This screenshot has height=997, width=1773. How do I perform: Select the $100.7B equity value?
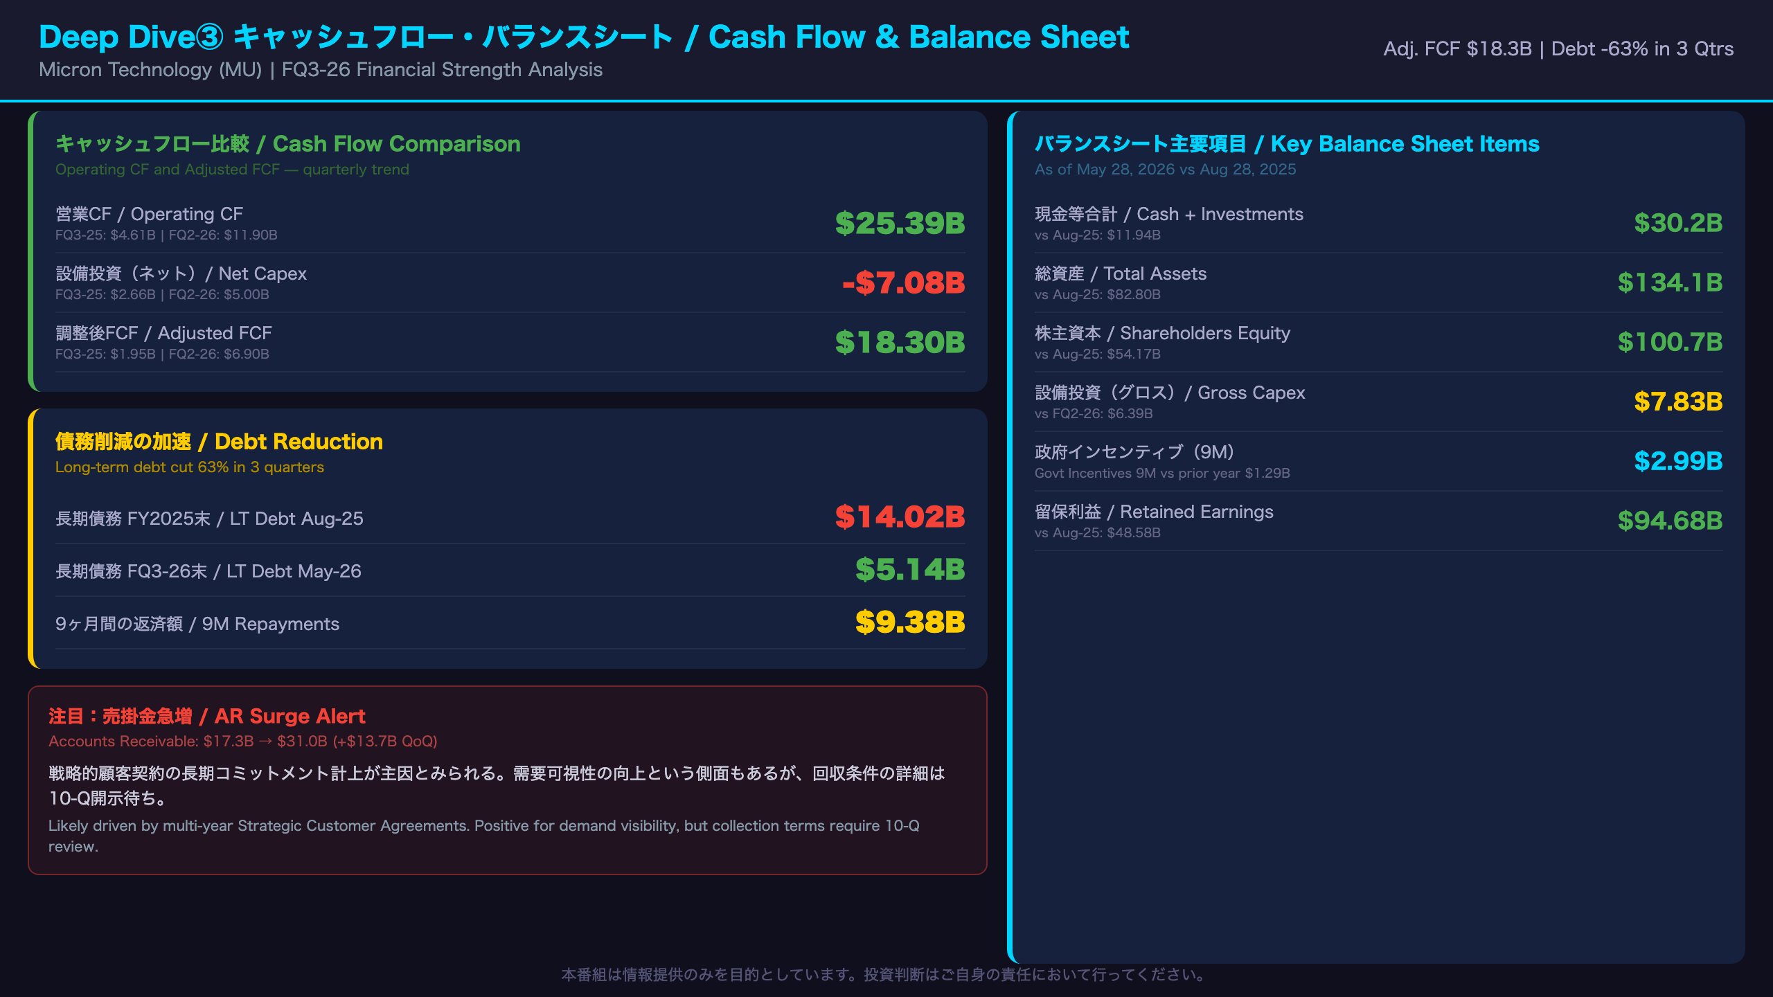(1670, 342)
